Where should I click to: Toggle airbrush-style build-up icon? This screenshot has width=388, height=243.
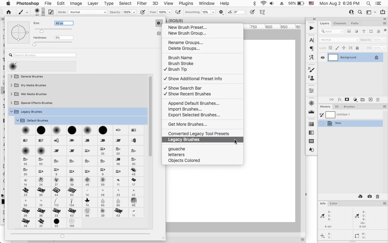pos(178,12)
